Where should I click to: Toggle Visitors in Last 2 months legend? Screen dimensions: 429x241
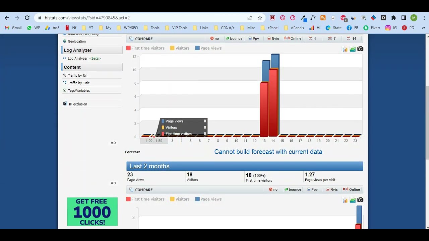pos(180,199)
